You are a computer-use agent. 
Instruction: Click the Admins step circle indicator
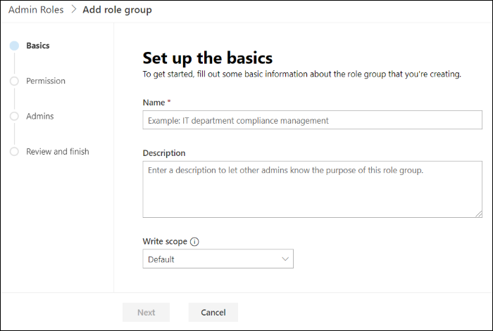(14, 117)
